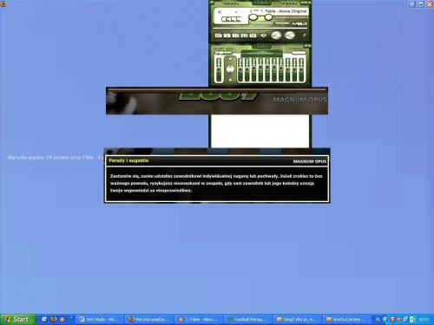The height and width of the screenshot is (325, 434).
Task: Open the Marynia spędza Firefox taskbar item
Action: click(x=149, y=319)
